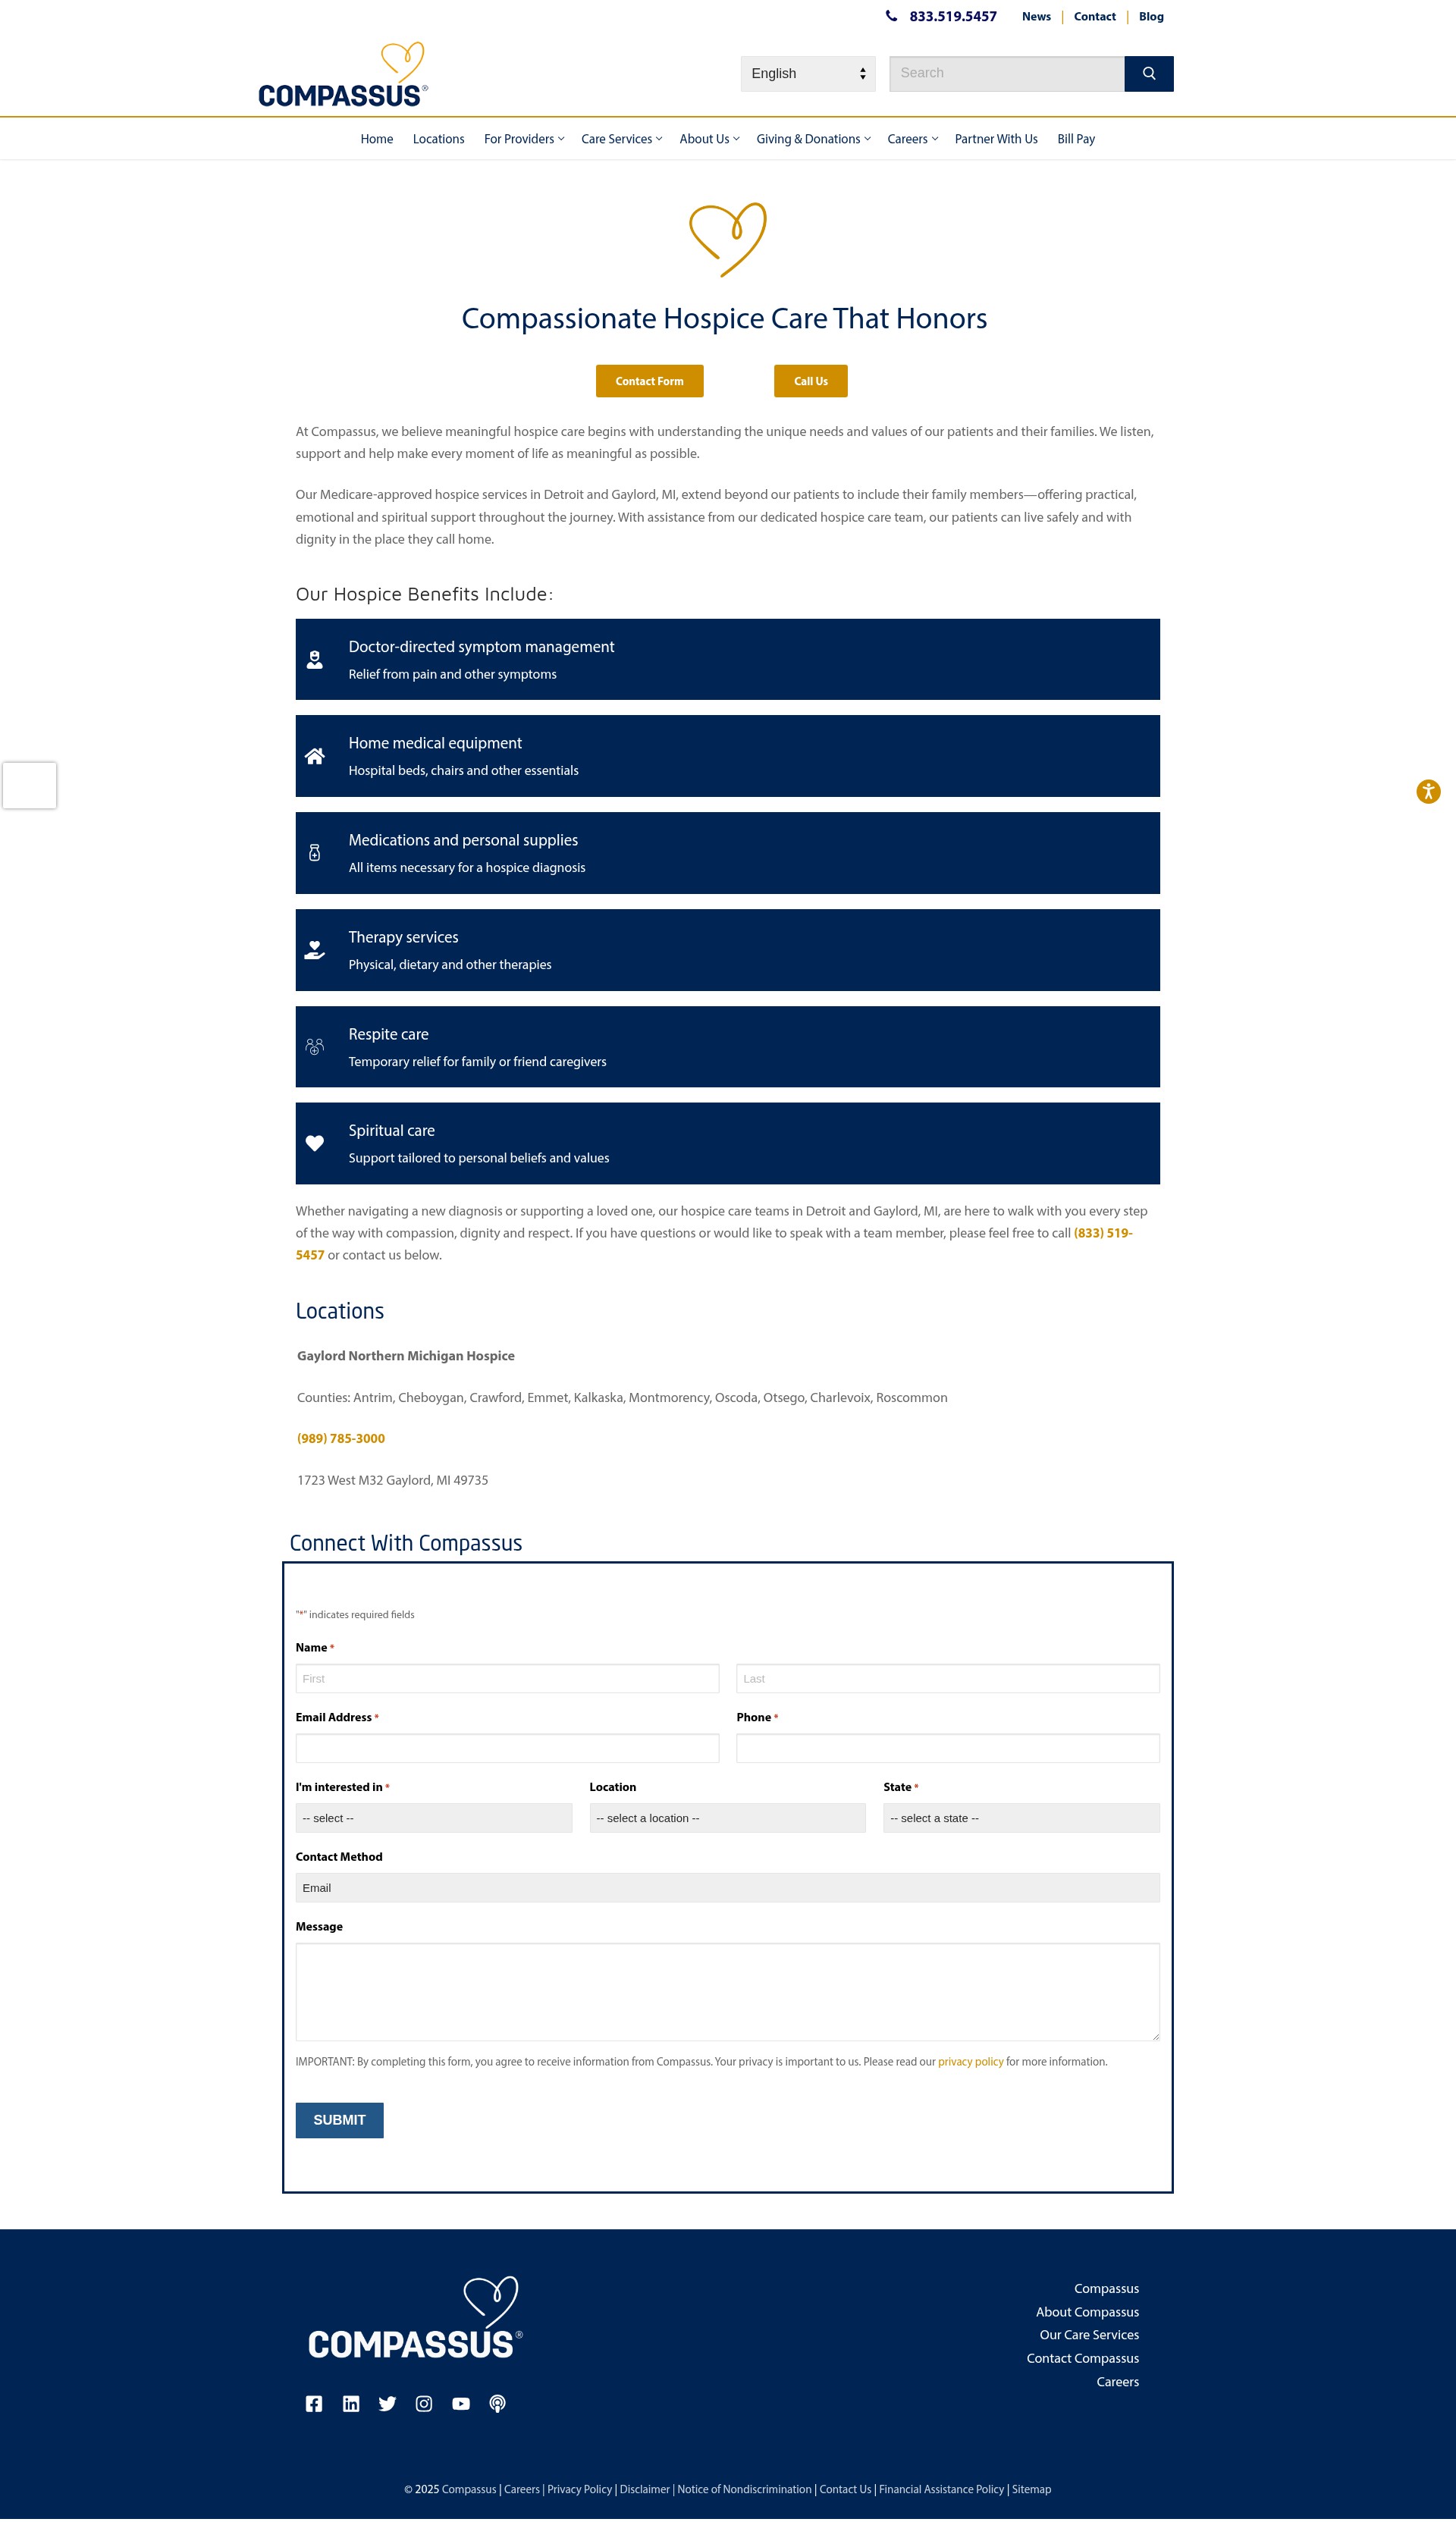This screenshot has height=2522, width=1456.
Task: Open the footer Instagram icon
Action: pyautogui.click(x=424, y=2404)
